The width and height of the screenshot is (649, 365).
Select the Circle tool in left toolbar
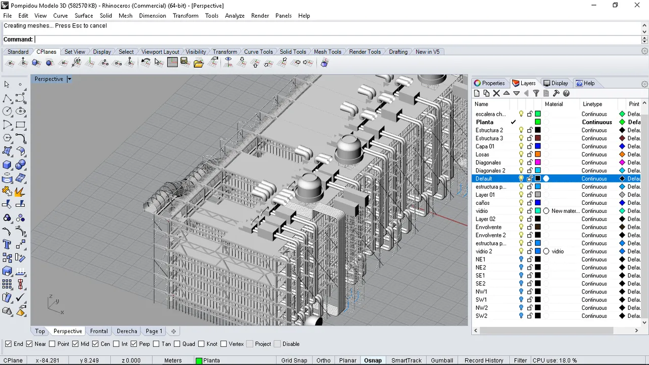pos(7,111)
